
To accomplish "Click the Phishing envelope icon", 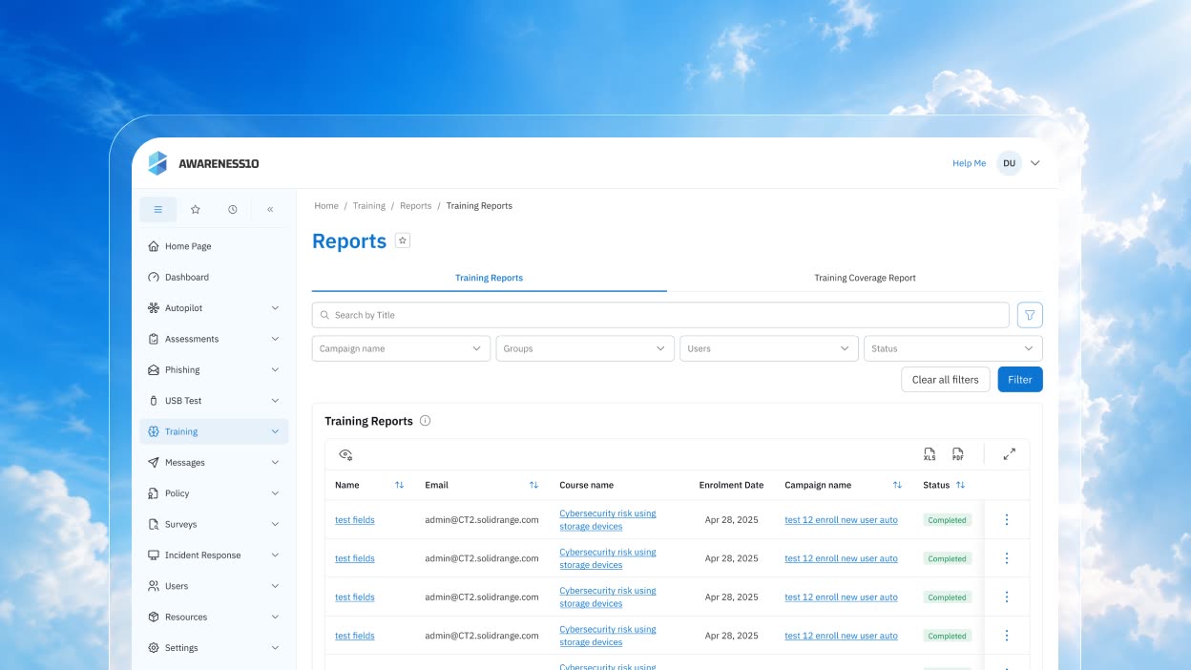I will 154,369.
